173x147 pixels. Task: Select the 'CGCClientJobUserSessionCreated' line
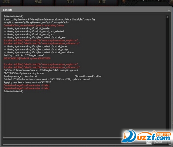point(41,70)
